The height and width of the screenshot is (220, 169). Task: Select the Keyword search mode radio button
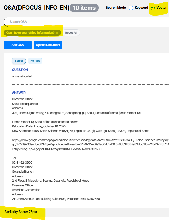pyautogui.click(x=131, y=8)
